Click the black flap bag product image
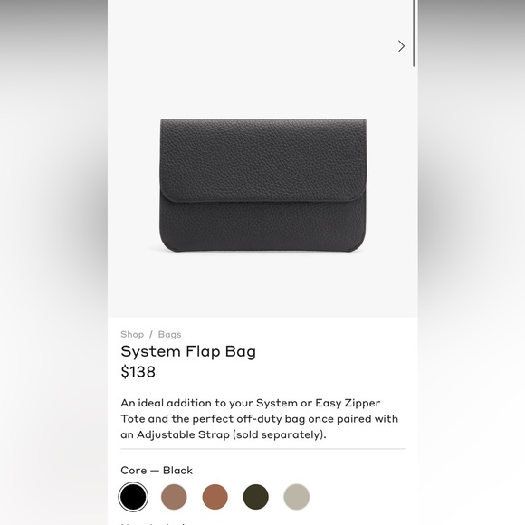525x525 pixels. pos(262,185)
